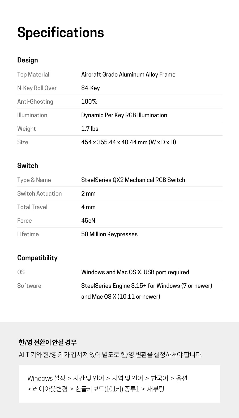Click the 1.7 lbs weight value
The width and height of the screenshot is (239, 418).
tap(90, 129)
